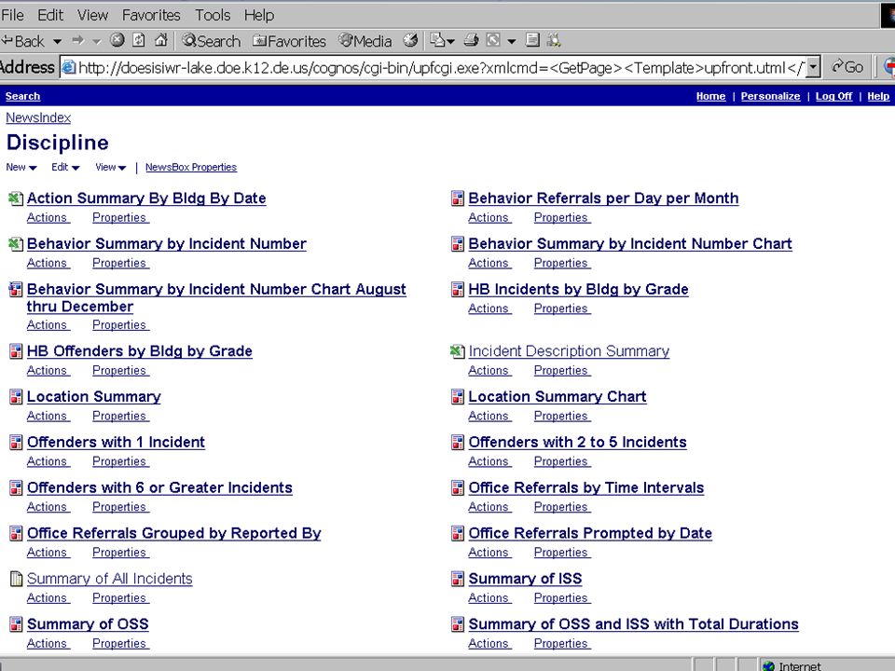Click the document icon beside Summary of All Incidents
Viewport: 895px width, 671px height.
pos(16,579)
